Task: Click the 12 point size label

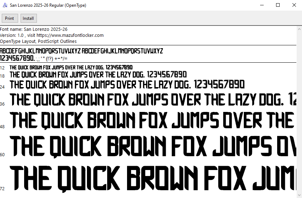Action: click(x=2, y=68)
